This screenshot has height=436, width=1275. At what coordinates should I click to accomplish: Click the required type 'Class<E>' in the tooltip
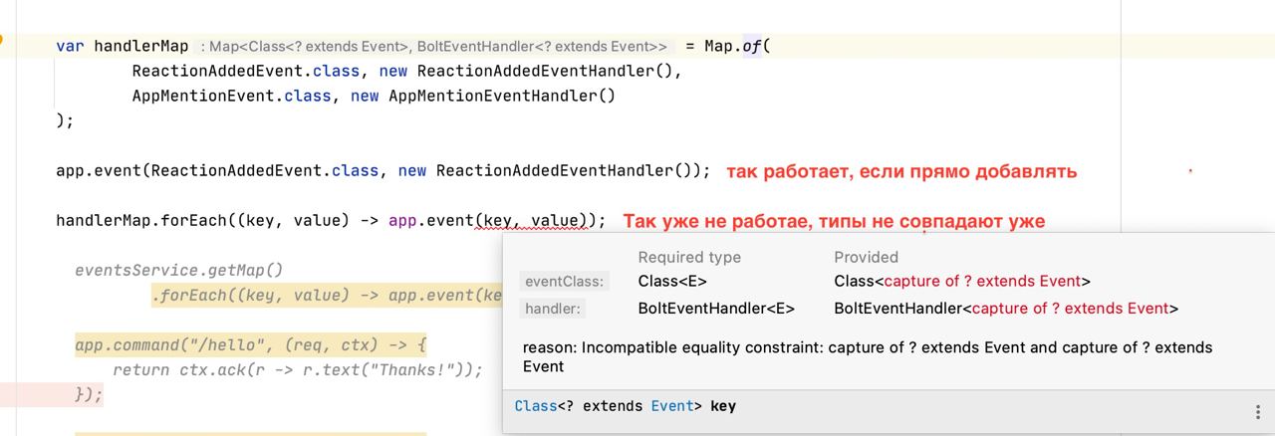[x=672, y=282]
